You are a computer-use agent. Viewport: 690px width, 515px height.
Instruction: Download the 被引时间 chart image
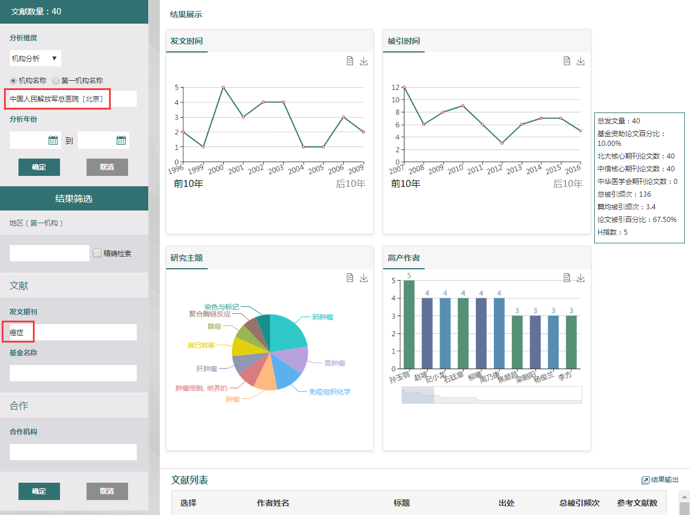coord(580,61)
